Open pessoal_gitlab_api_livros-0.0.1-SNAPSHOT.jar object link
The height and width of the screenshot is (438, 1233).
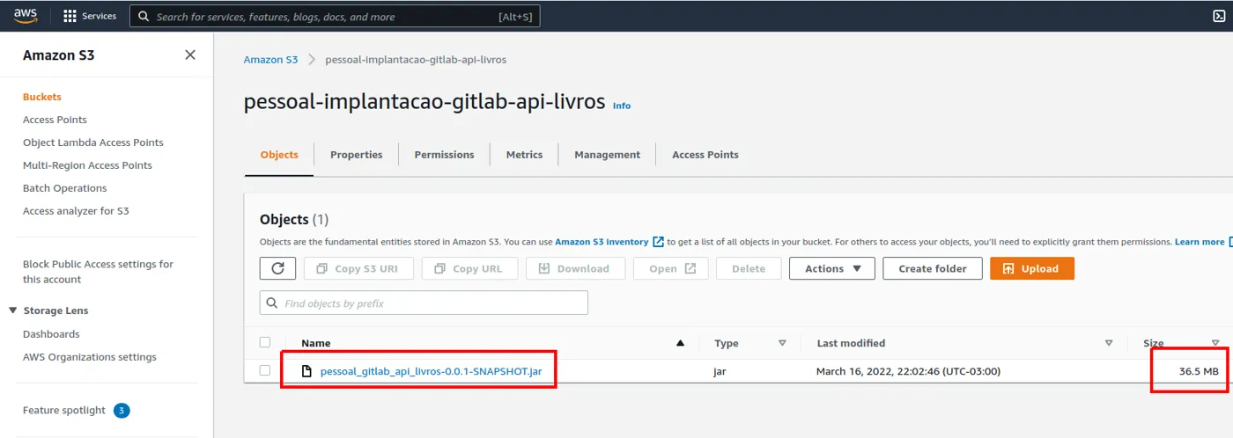click(x=431, y=371)
